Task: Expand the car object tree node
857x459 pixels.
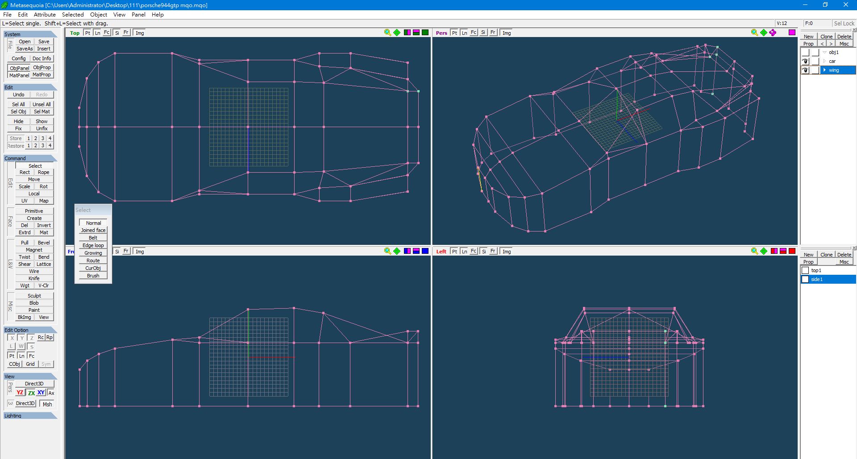Action: click(x=824, y=61)
